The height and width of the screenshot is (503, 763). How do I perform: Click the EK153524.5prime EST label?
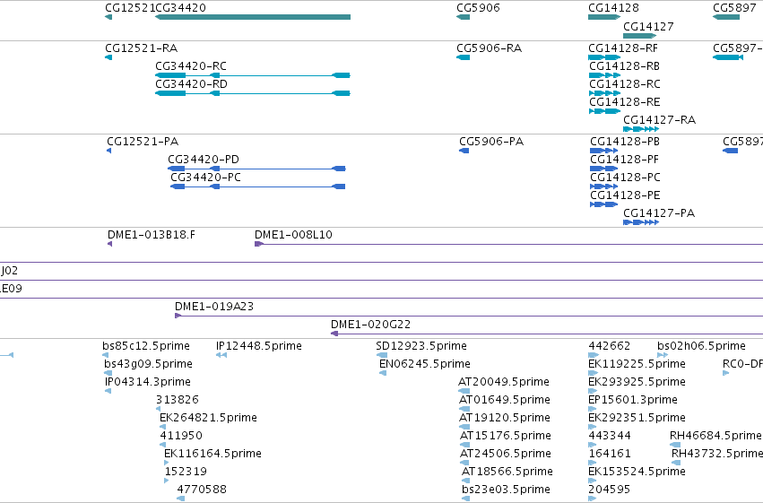coord(637,472)
